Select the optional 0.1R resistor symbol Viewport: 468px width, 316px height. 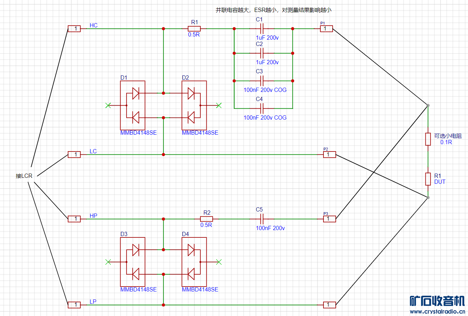[428, 139]
